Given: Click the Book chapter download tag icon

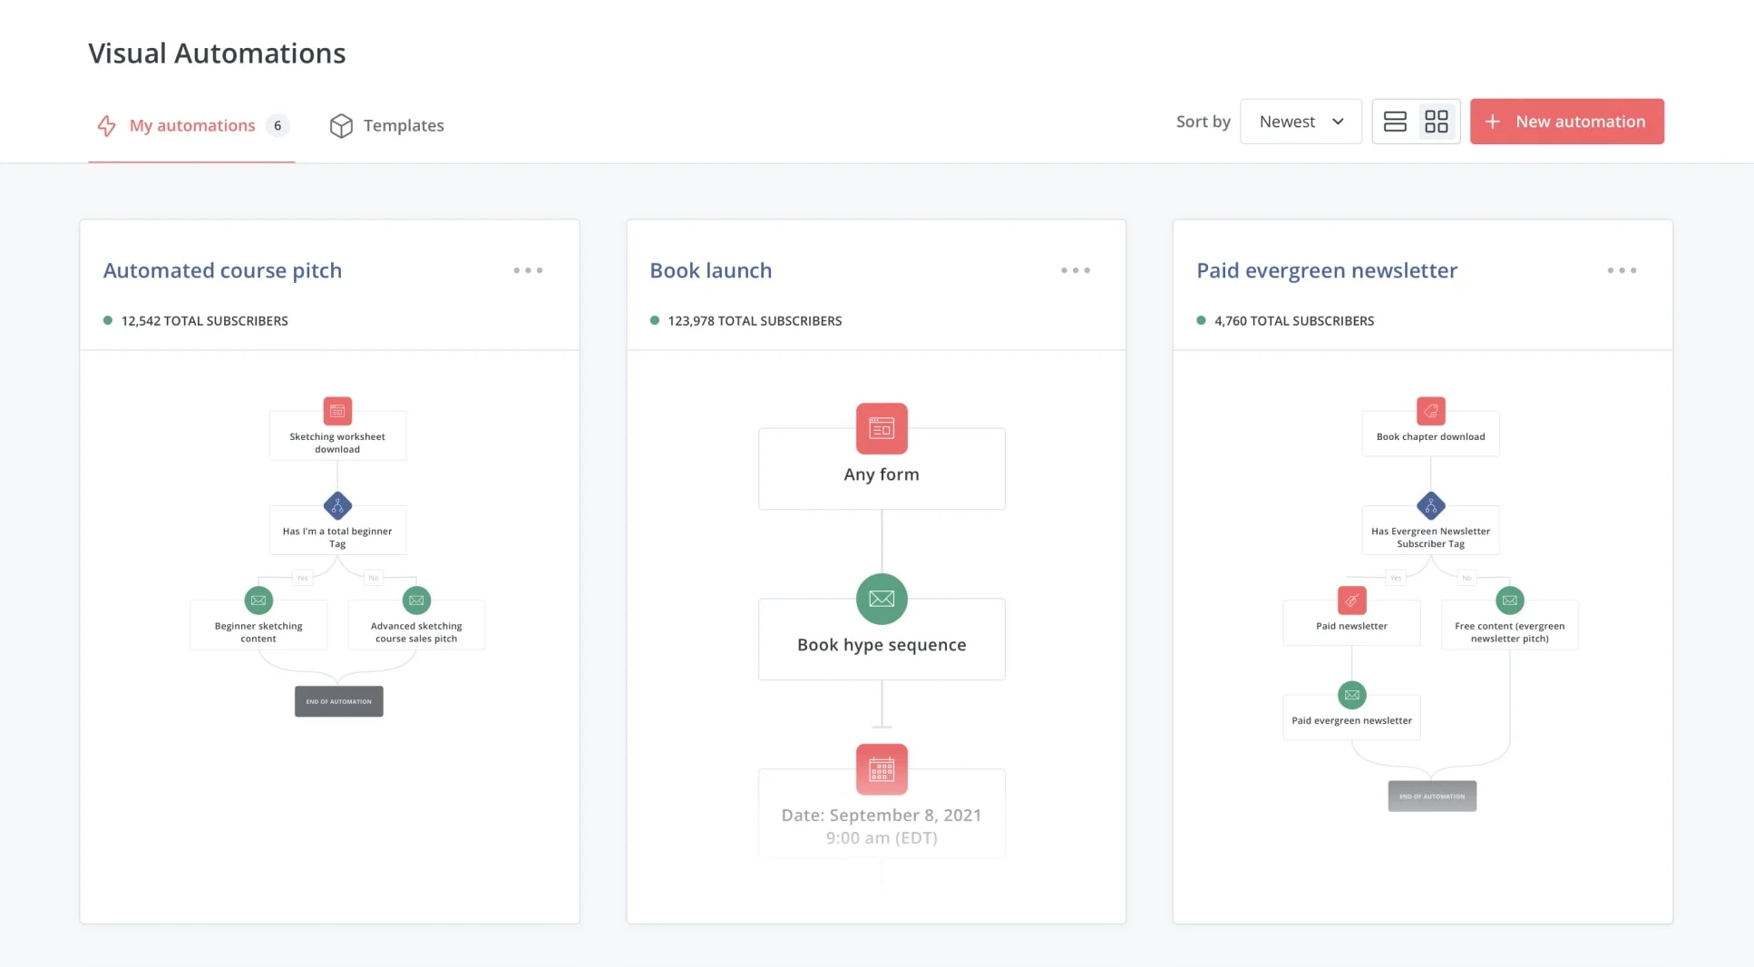Looking at the screenshot, I should tap(1431, 411).
